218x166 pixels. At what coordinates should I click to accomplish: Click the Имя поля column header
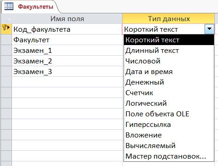67,19
